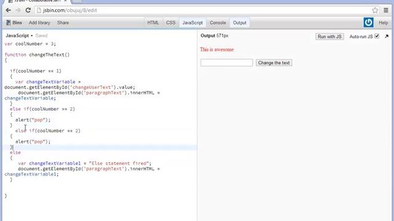The image size is (394, 221).
Task: Open the Share menu
Action: (x=63, y=23)
